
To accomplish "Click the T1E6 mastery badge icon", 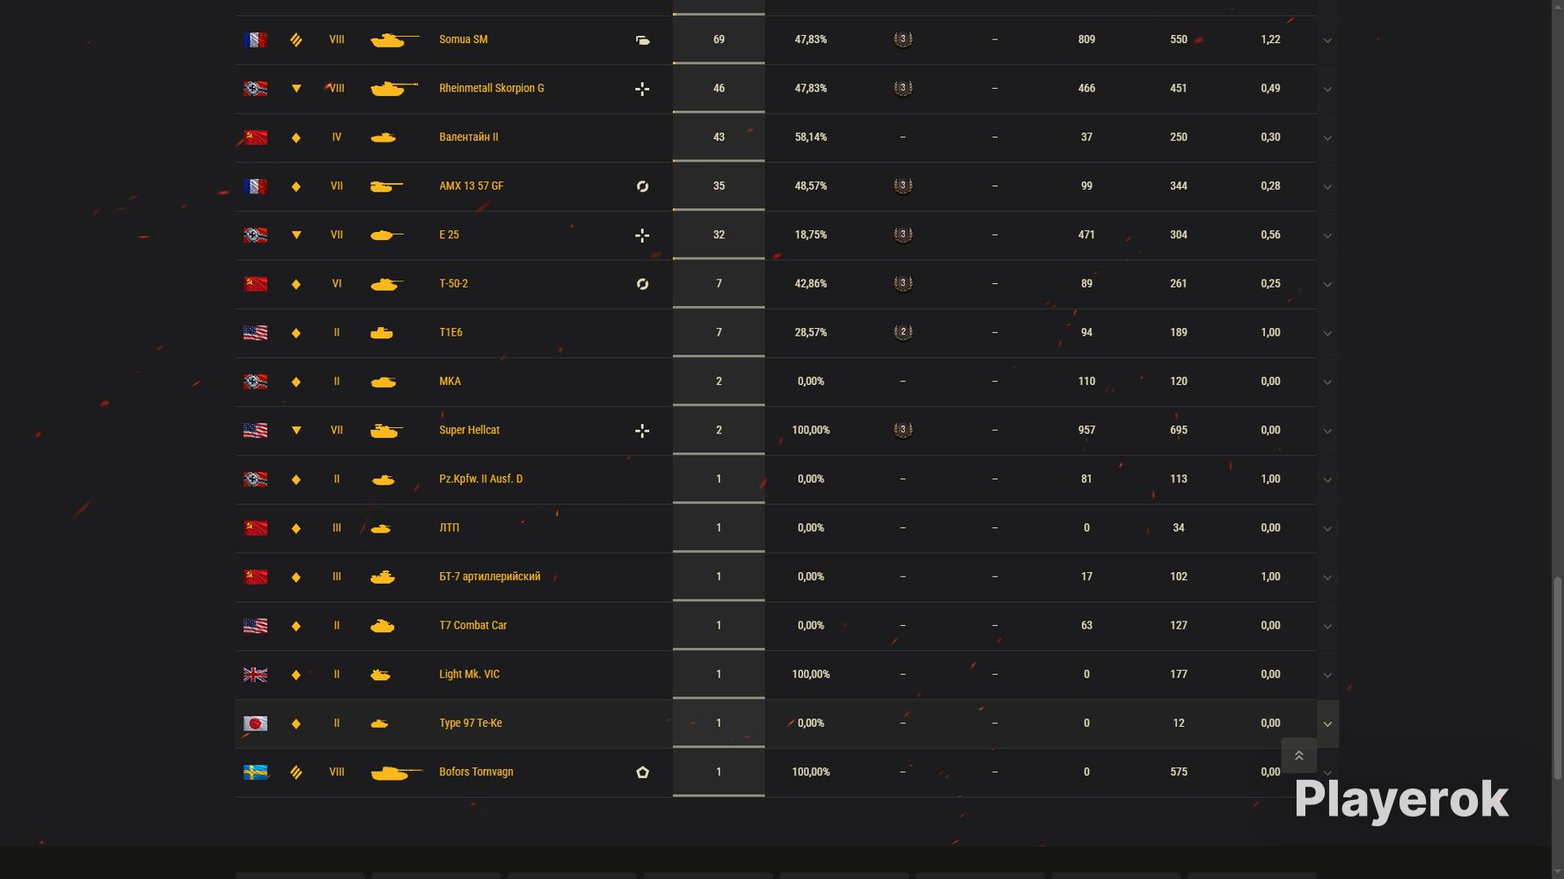I will (903, 332).
